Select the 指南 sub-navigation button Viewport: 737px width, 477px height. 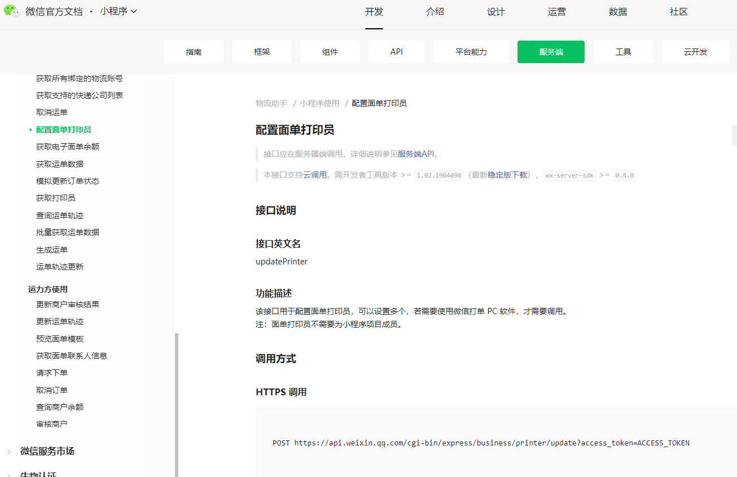(x=194, y=52)
